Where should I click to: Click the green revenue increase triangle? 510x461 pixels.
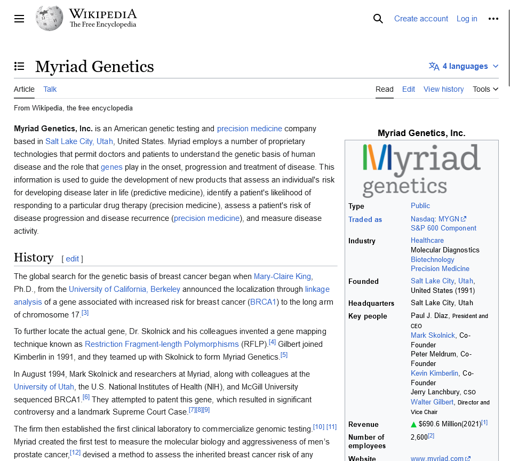[413, 424]
